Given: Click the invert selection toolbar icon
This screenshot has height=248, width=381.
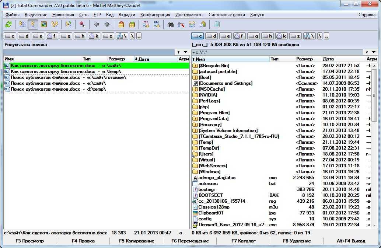Looking at the screenshot, I should point(68,24).
